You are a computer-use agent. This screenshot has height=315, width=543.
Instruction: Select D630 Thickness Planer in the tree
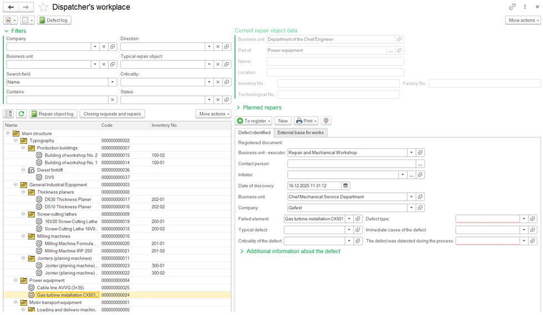(68, 199)
